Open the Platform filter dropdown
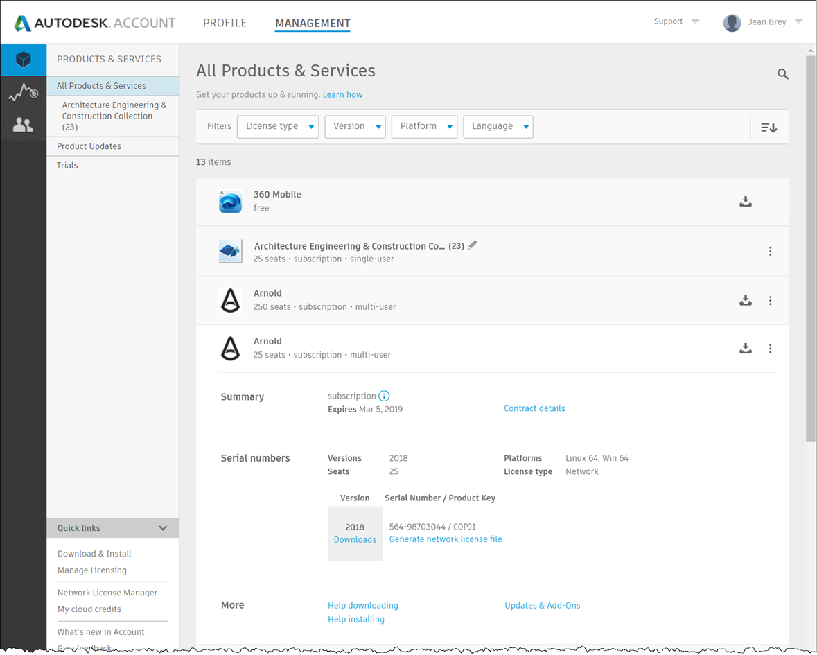817x655 pixels. (x=424, y=127)
